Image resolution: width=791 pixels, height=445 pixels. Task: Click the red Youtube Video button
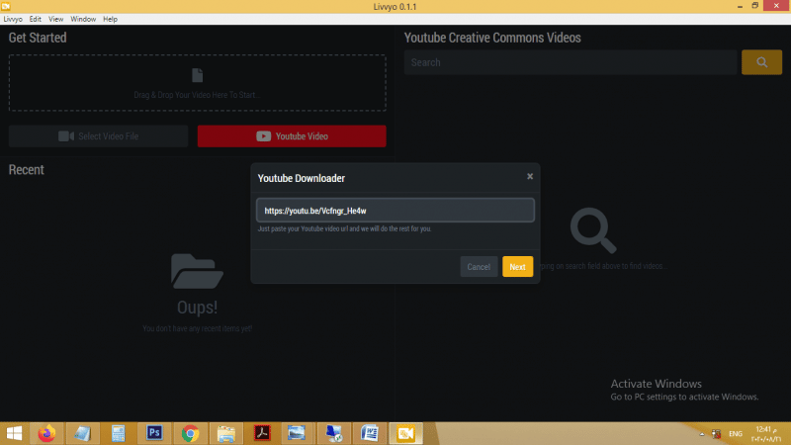click(292, 136)
